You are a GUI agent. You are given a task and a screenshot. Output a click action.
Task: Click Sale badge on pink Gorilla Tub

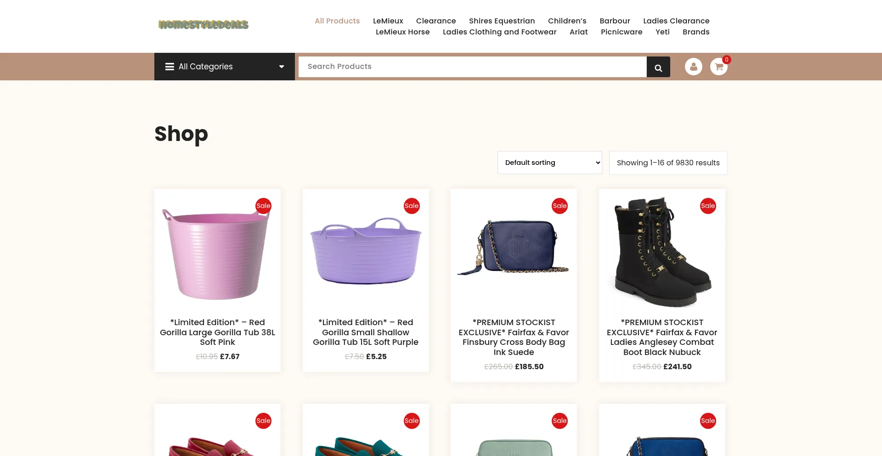point(263,206)
